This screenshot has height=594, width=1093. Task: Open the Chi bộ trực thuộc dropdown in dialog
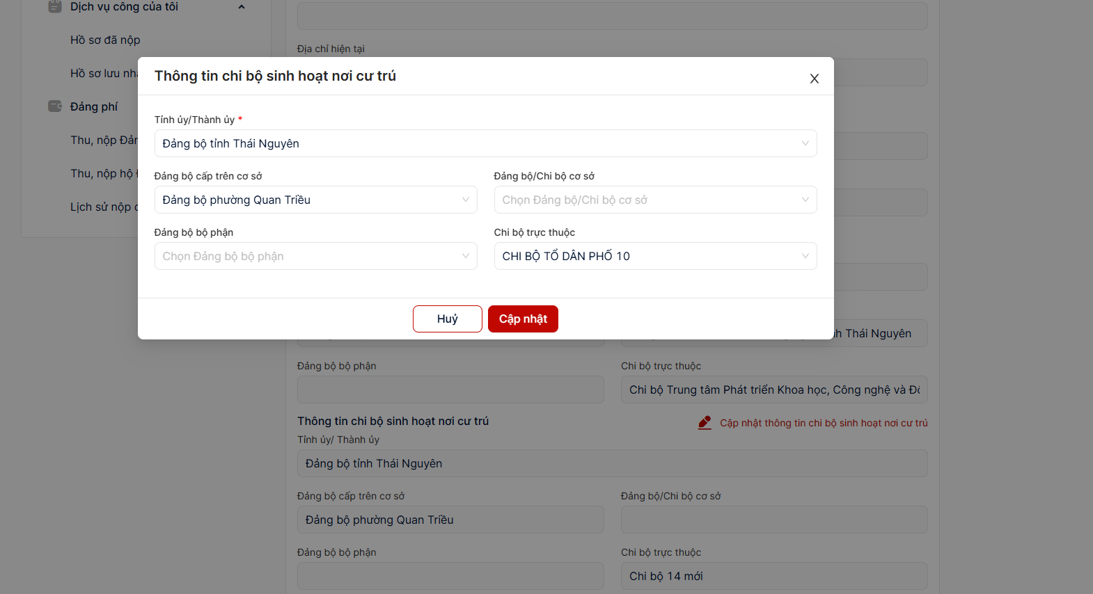pyautogui.click(x=655, y=256)
